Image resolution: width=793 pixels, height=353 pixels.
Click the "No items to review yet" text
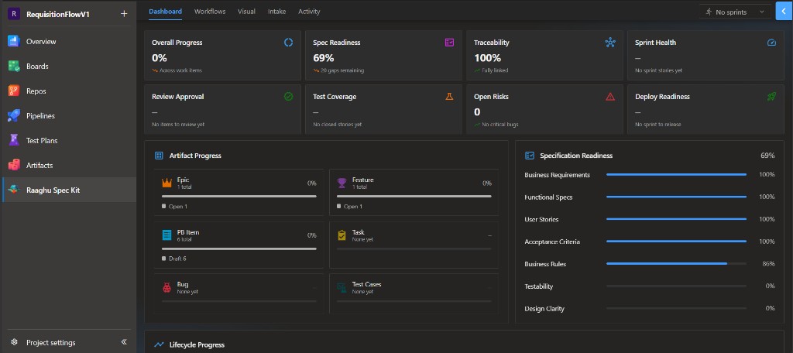pyautogui.click(x=178, y=125)
